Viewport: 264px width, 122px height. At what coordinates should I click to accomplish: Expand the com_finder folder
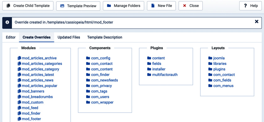(98, 75)
